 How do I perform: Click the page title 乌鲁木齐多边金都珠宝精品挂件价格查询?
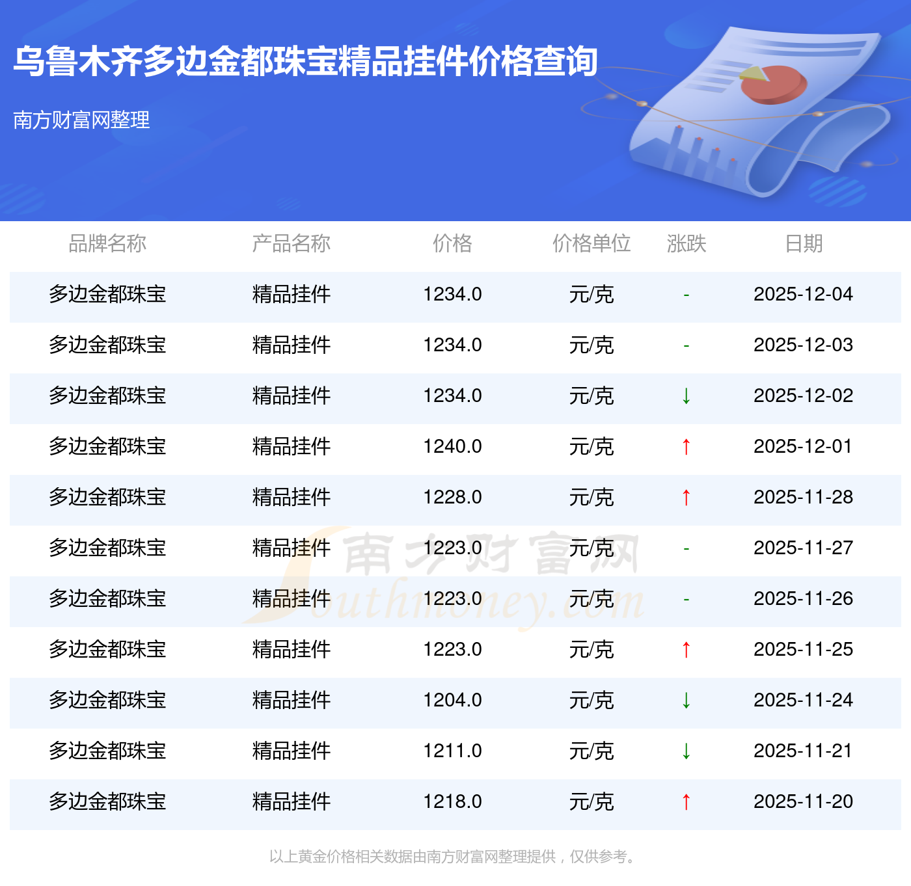(305, 61)
